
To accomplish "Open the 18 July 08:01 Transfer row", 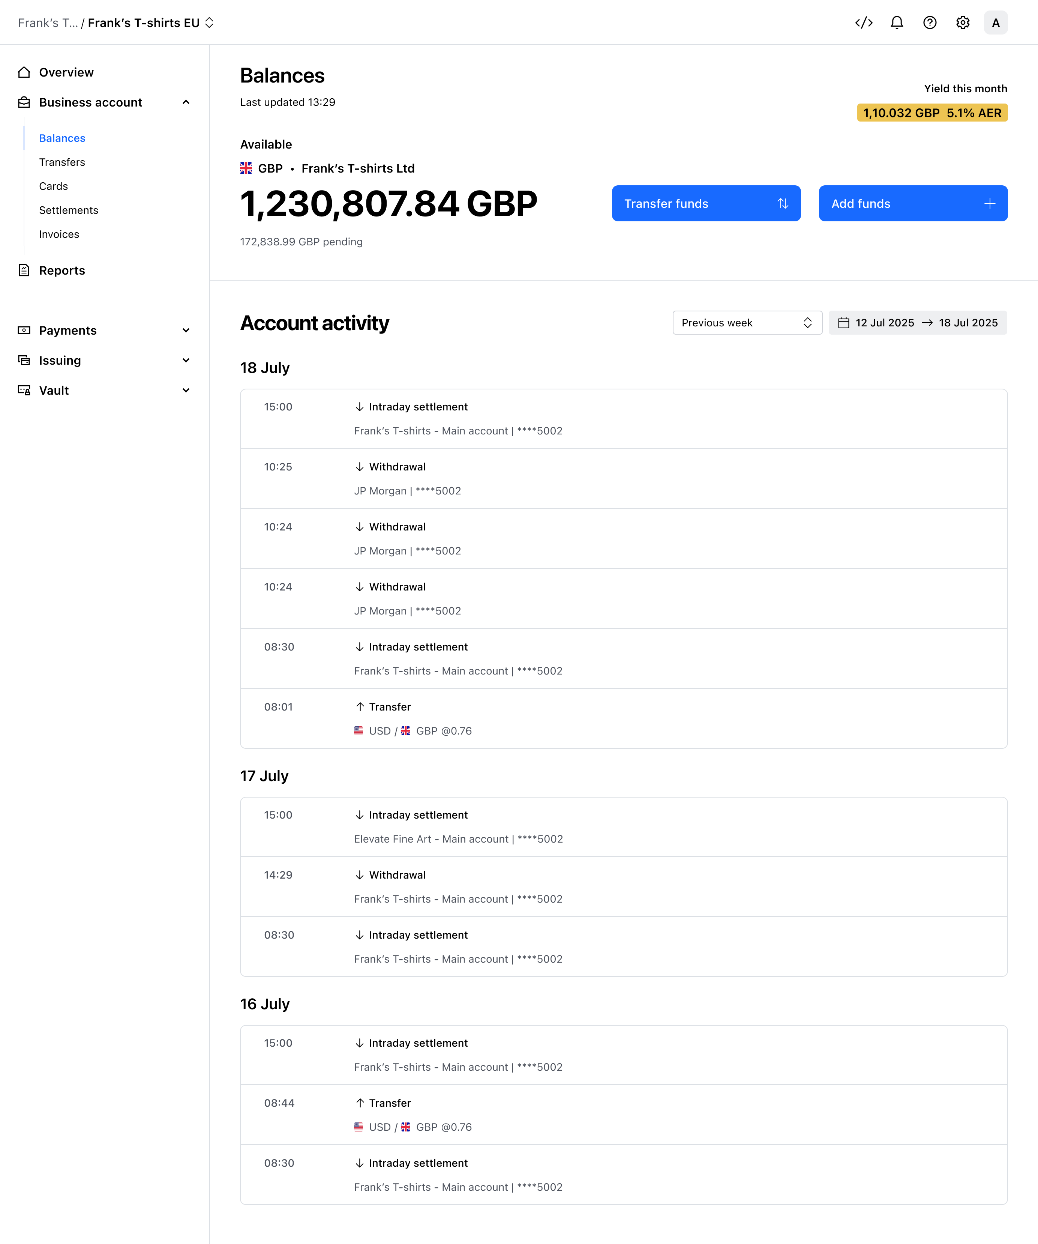I will coord(624,718).
